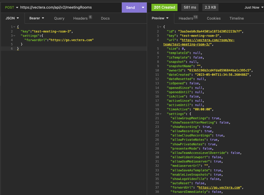
Task: Click the "snapshotName" line
Action: click(x=184, y=66)
